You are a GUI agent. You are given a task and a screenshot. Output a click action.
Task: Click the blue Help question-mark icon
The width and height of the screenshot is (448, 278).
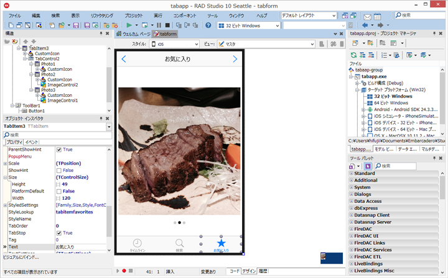pyautogui.click(x=208, y=25)
